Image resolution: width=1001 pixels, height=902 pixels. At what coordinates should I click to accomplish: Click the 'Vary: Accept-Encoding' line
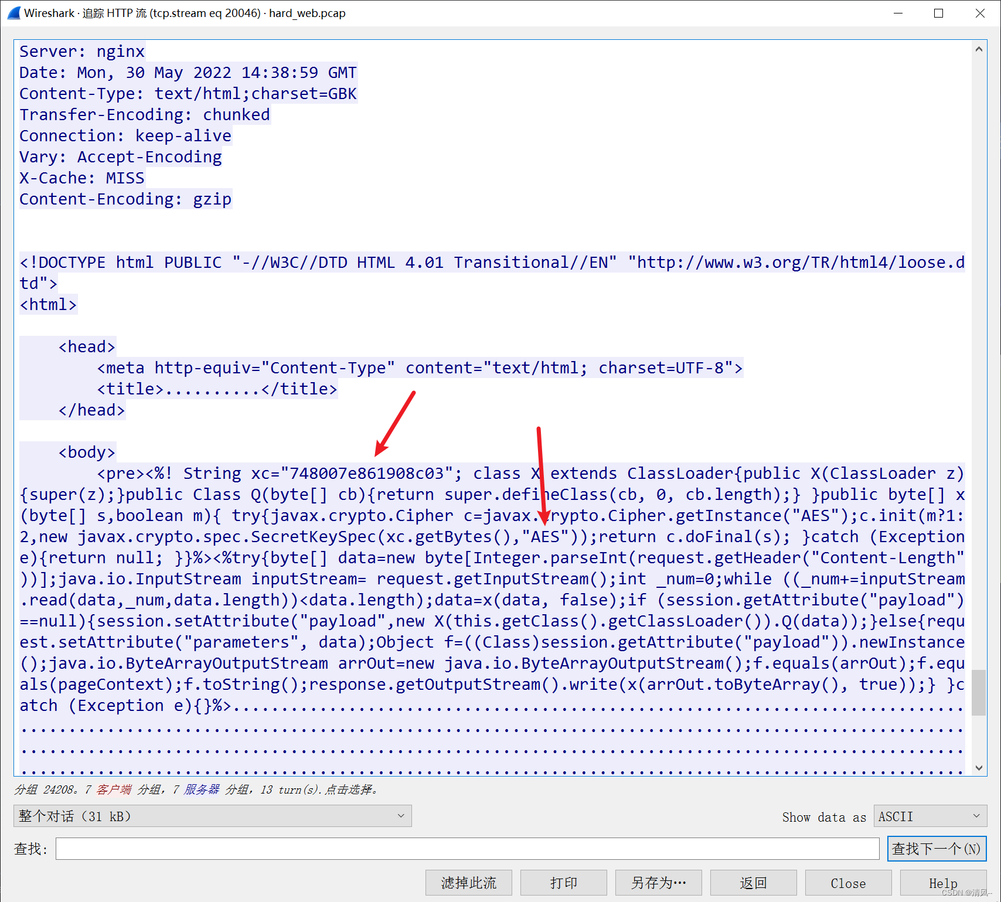(121, 157)
